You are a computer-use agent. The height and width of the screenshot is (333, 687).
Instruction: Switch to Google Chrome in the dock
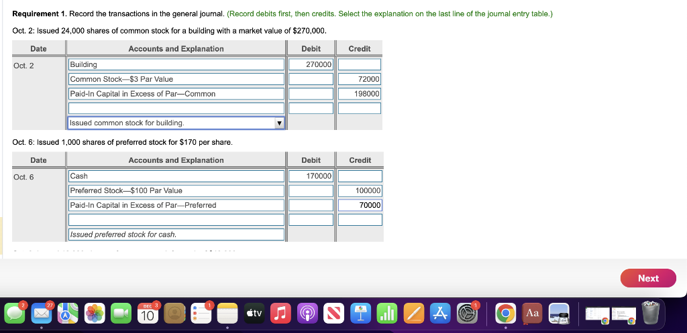[506, 314]
